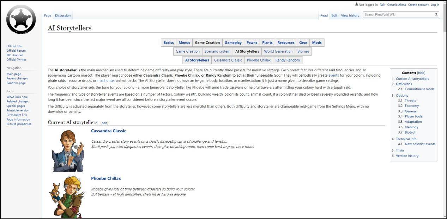Open the View history tab

(x=350, y=15)
